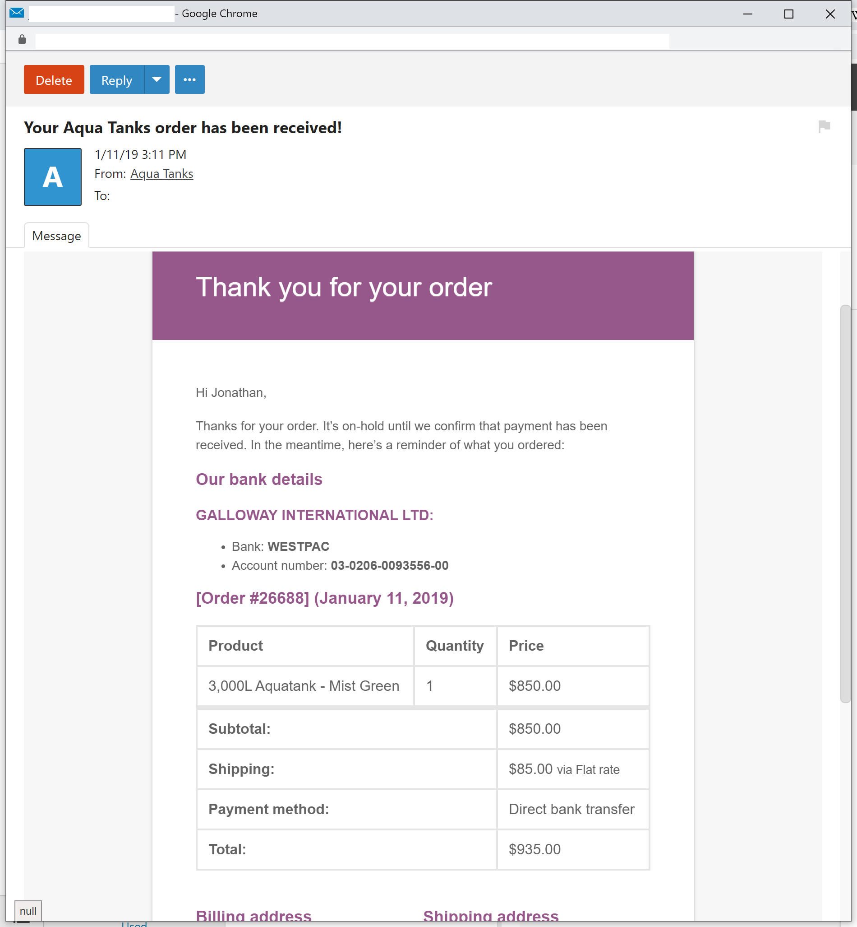Click the email body vertical scrollbar
The image size is (857, 927).
click(845, 503)
